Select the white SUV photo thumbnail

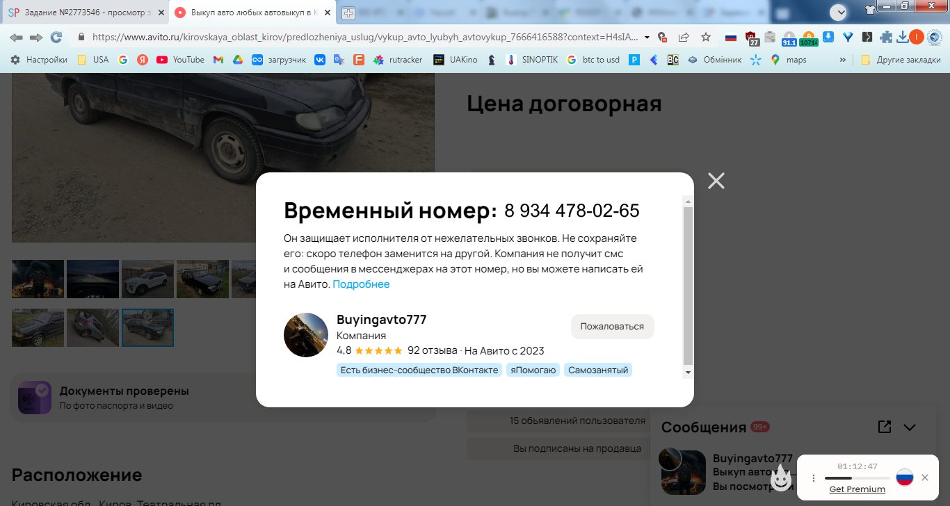coord(147,279)
